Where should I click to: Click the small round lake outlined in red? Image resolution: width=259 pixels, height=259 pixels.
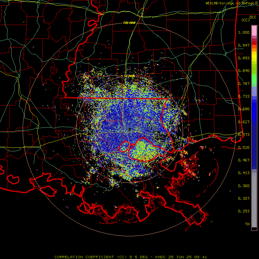click(x=124, y=146)
